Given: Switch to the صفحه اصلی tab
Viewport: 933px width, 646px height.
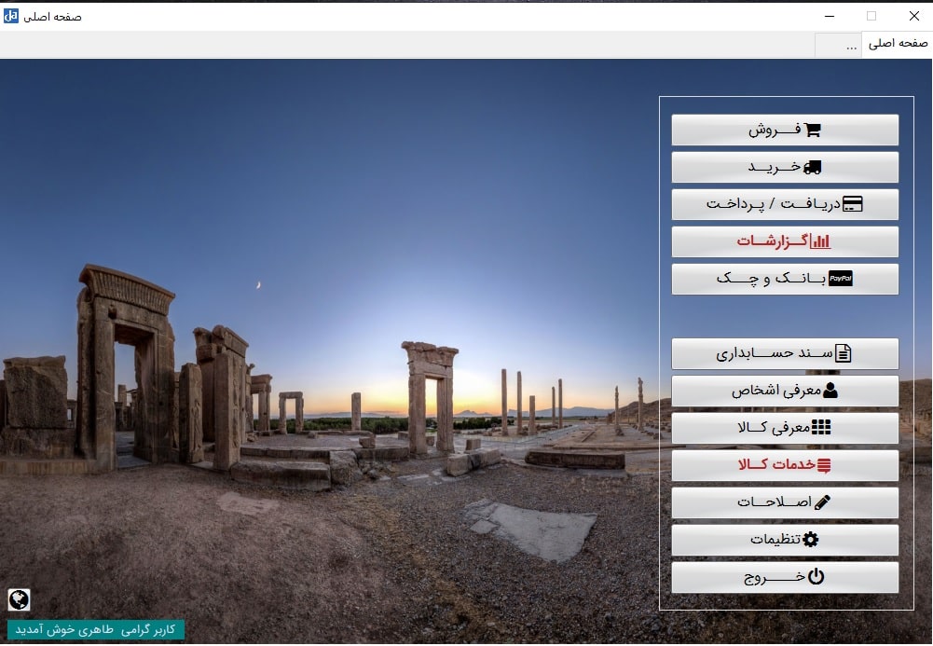Looking at the screenshot, I should (x=898, y=45).
